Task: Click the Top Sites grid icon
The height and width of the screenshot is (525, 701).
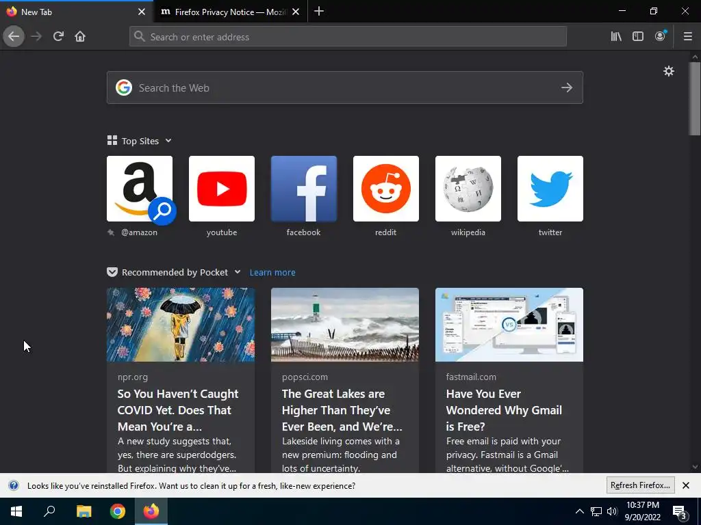Action: pos(112,141)
